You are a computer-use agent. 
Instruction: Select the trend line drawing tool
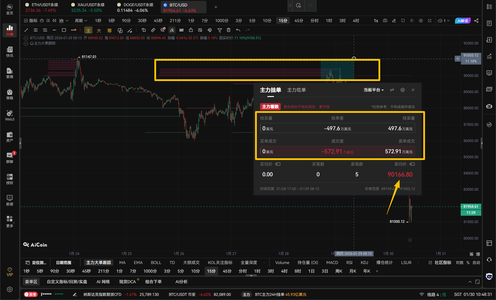[x=26, y=30]
